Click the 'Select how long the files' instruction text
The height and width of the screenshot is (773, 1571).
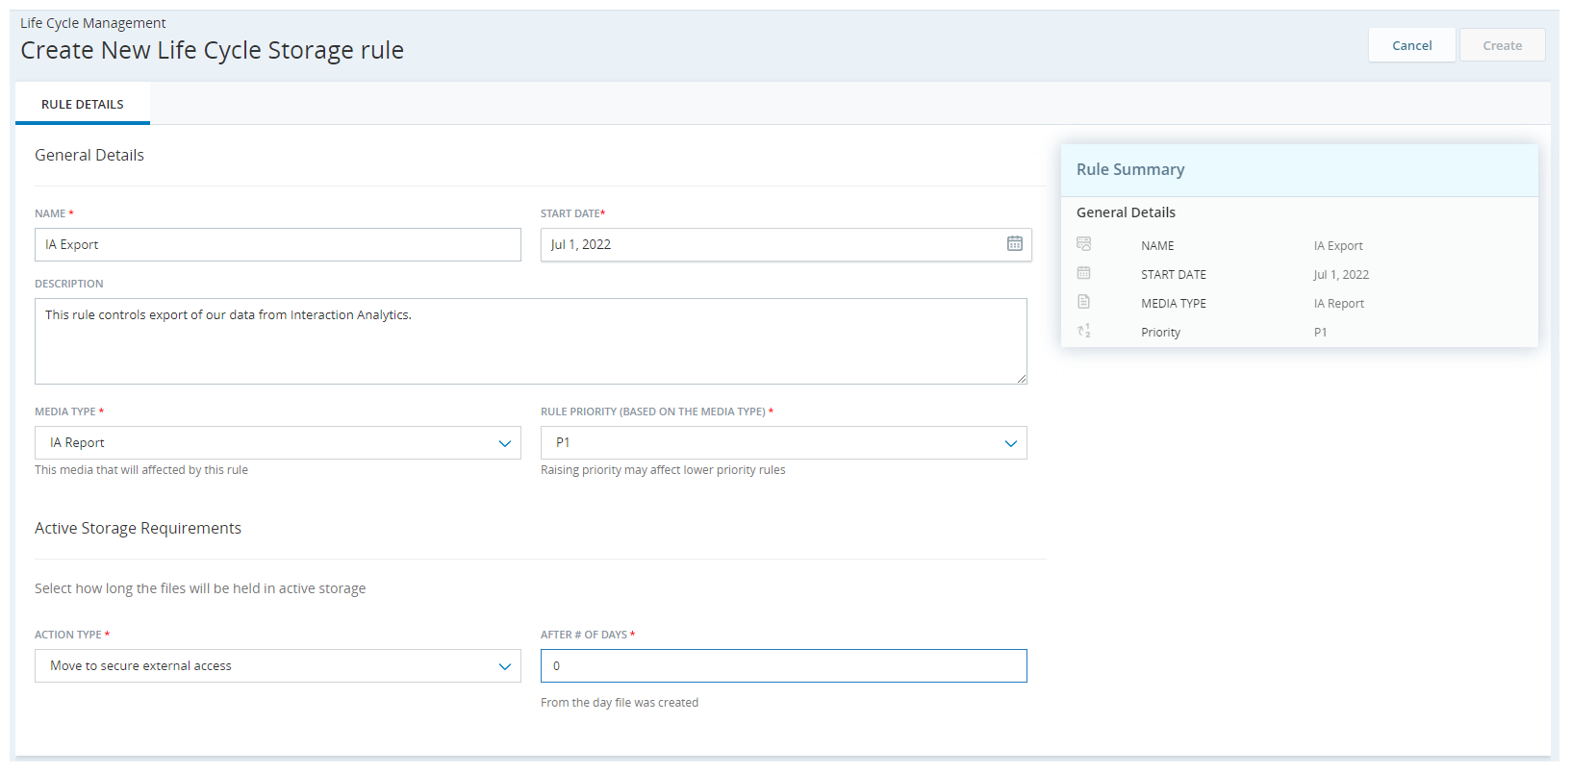point(200,588)
